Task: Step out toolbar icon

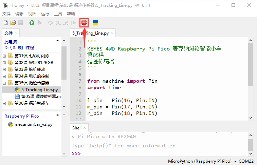Action: click(66, 23)
